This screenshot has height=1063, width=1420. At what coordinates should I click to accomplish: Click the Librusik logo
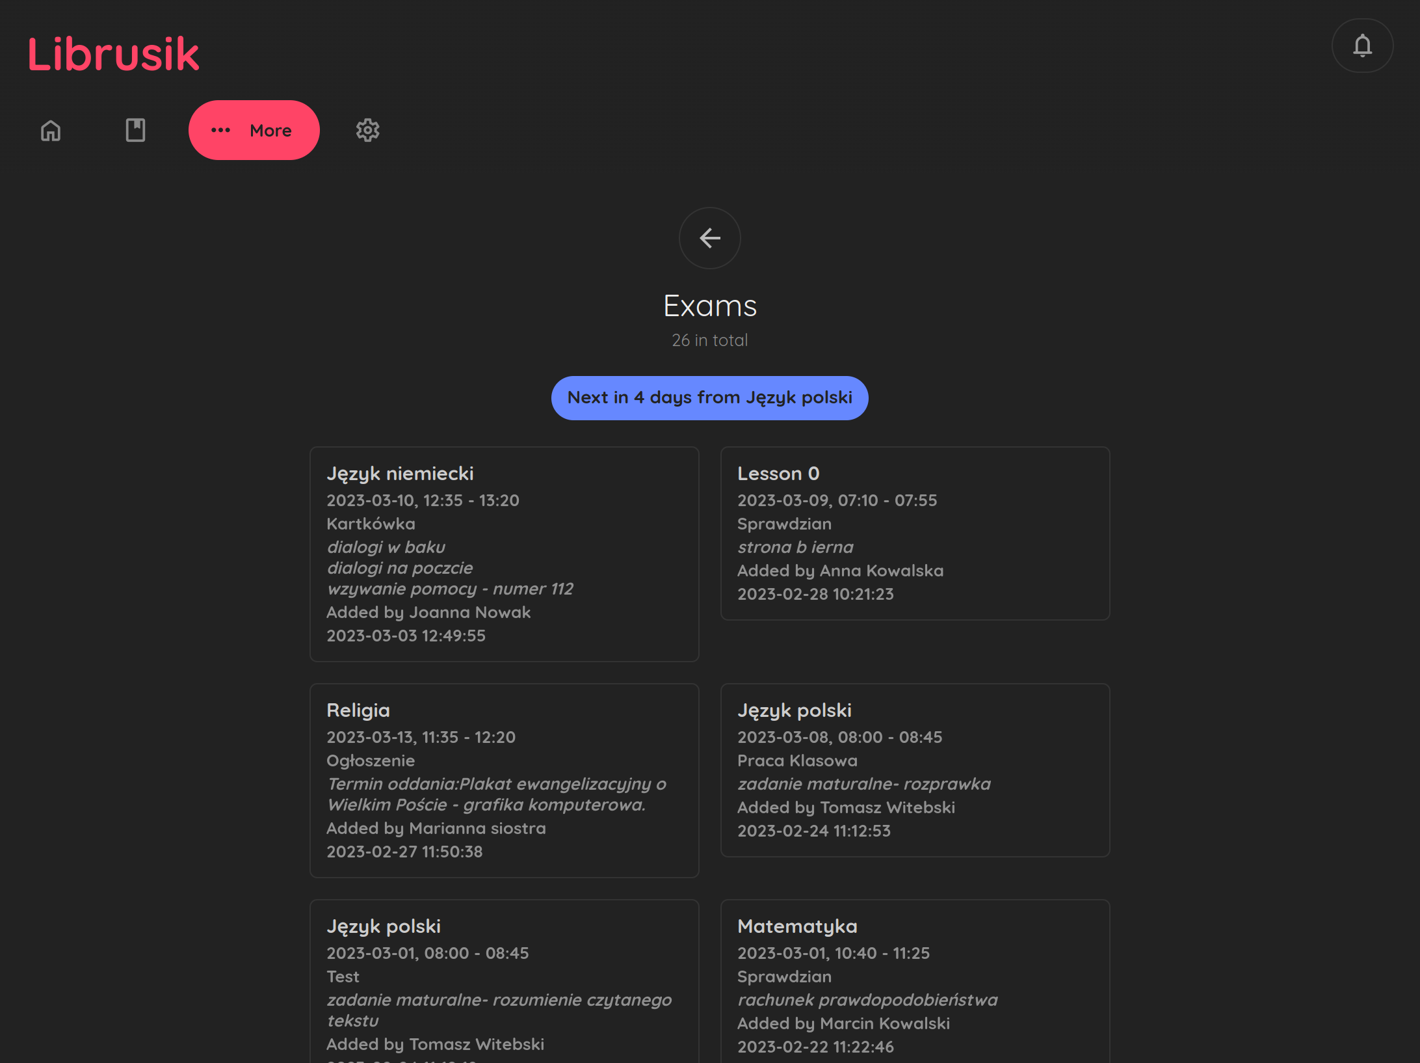(x=113, y=54)
